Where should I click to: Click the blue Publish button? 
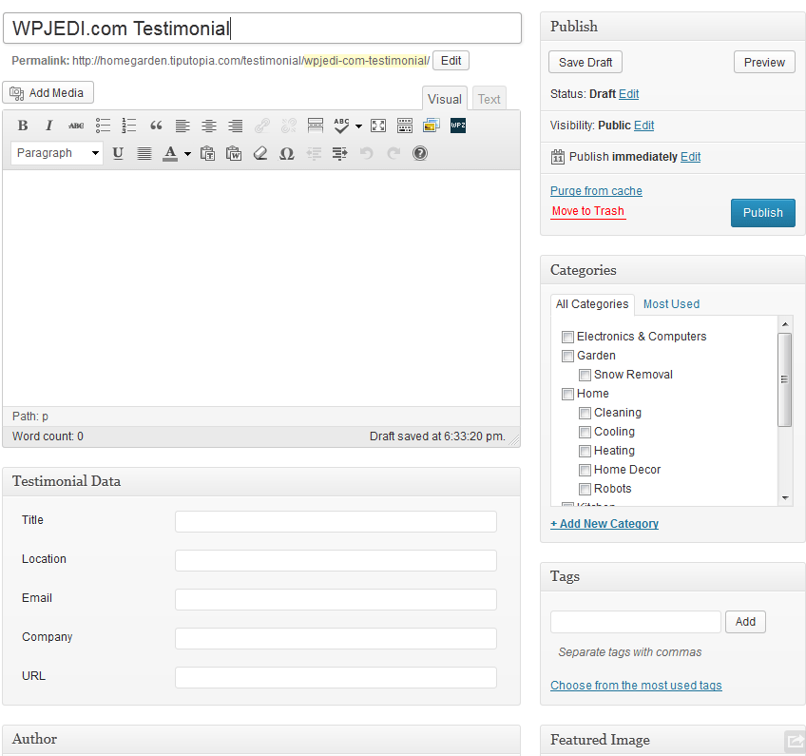(x=763, y=213)
